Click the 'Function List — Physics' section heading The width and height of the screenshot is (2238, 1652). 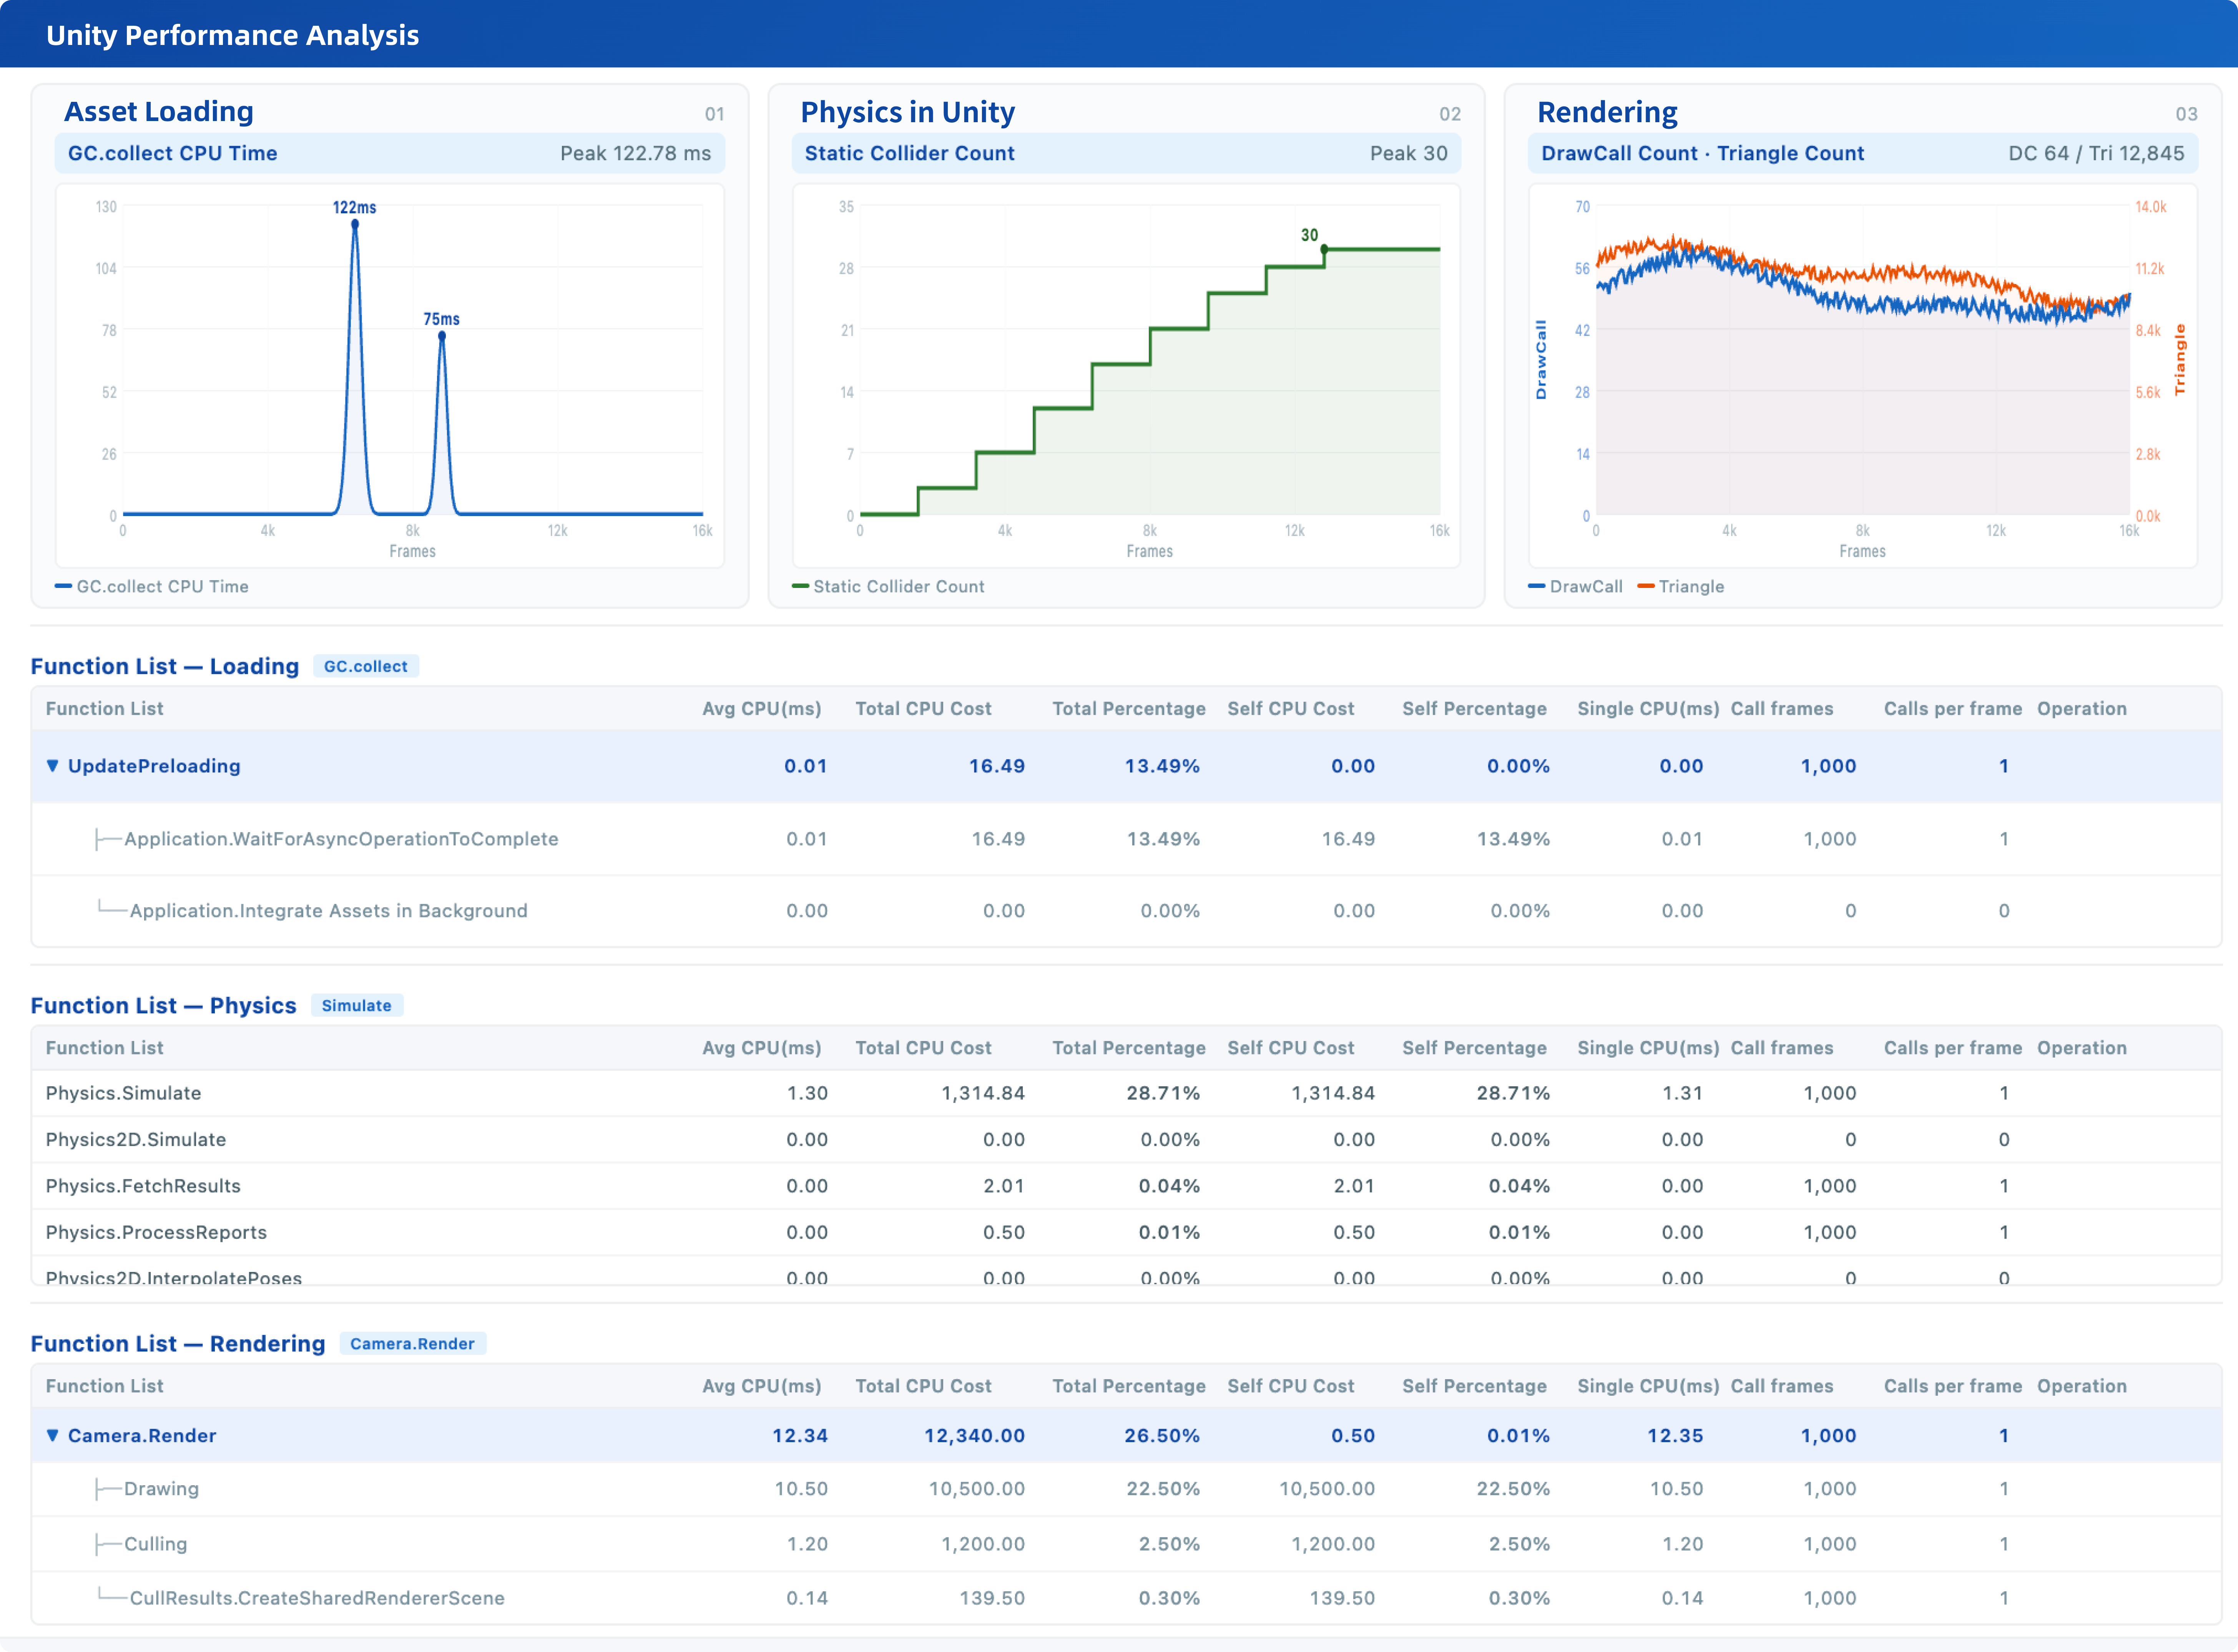(x=164, y=1006)
